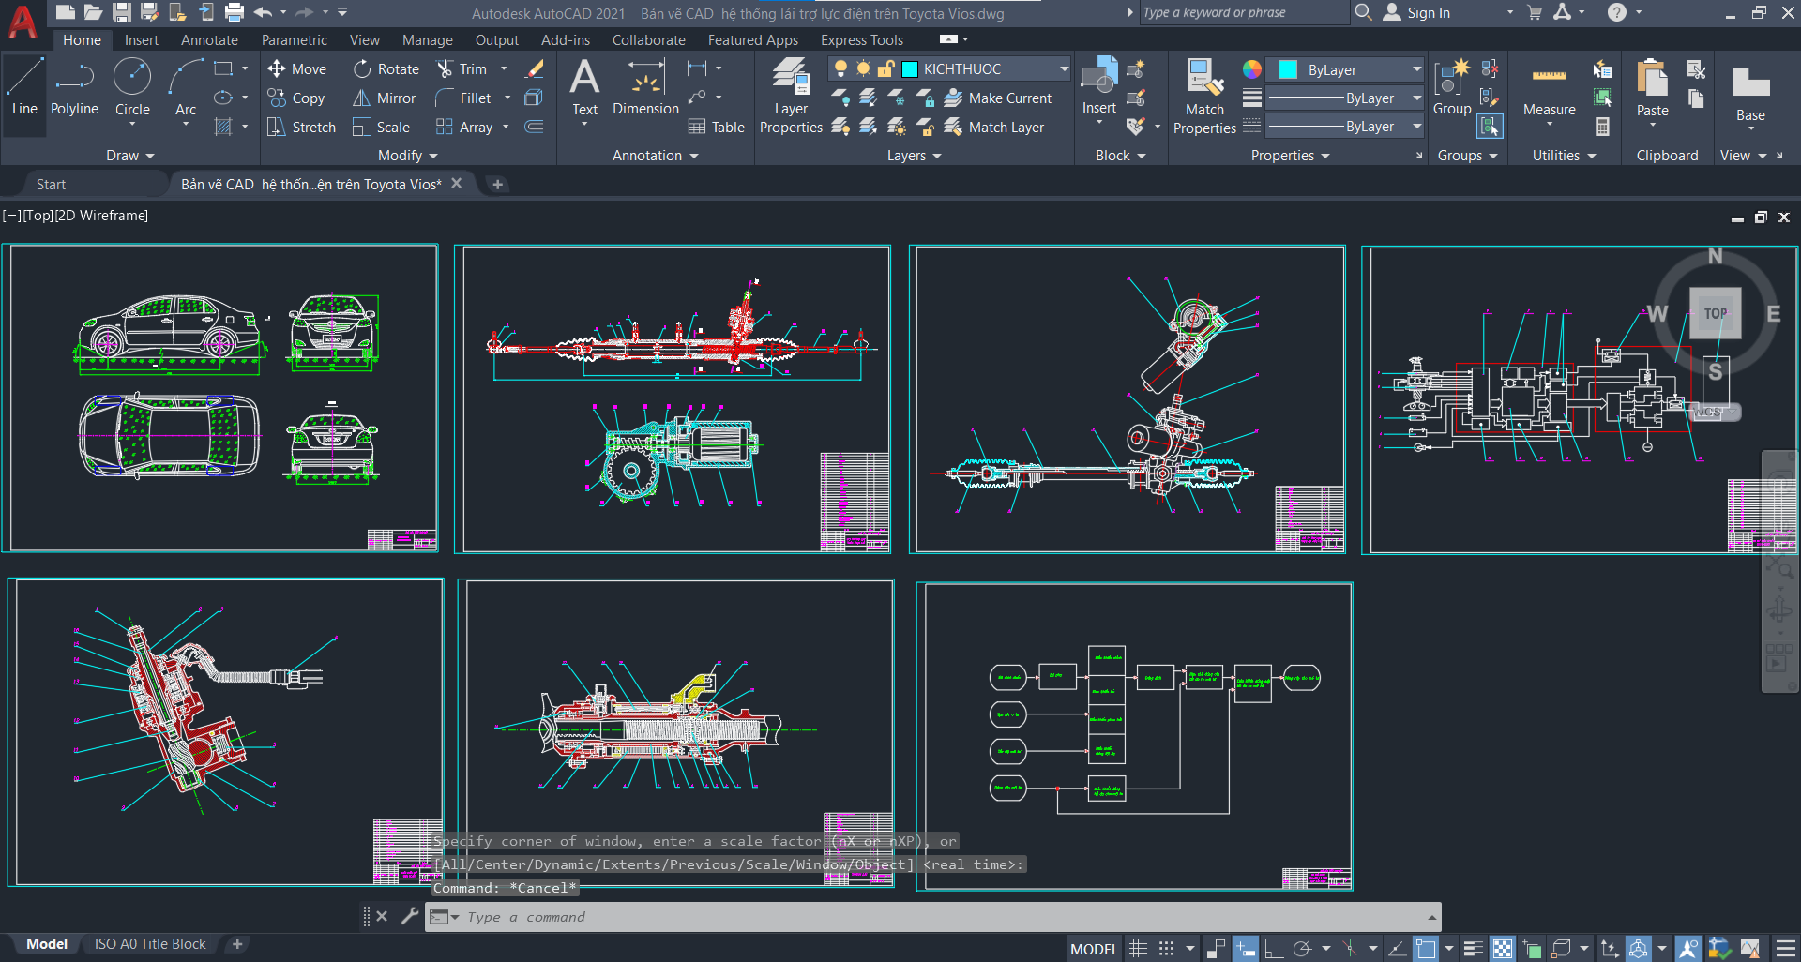Toggle snap mode in status bar
The height and width of the screenshot is (962, 1801).
pyautogui.click(x=1166, y=949)
